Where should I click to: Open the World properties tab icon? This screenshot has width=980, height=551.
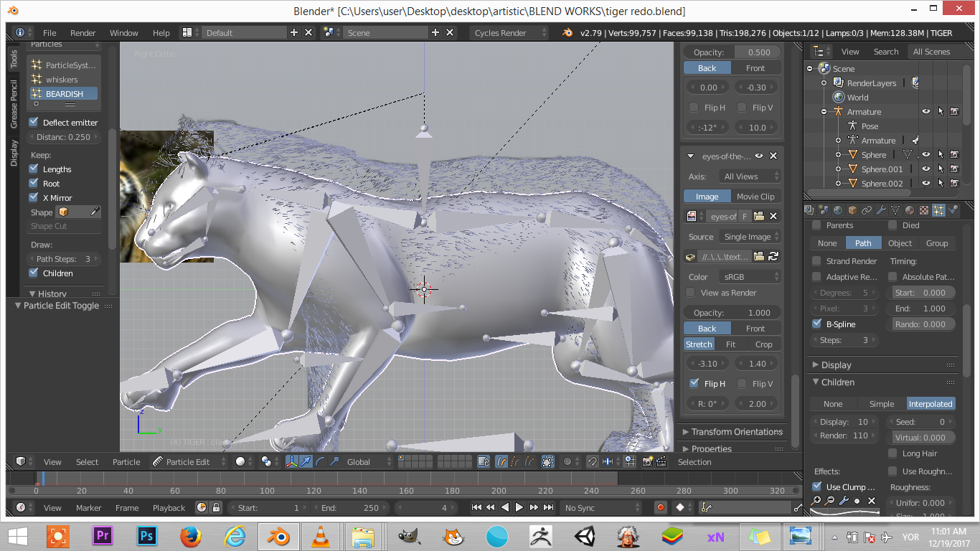tap(838, 210)
